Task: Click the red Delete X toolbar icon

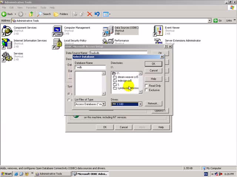Action: tap(90, 14)
